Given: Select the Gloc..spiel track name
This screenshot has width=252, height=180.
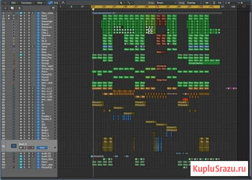Looking at the screenshot, I should [47, 66].
